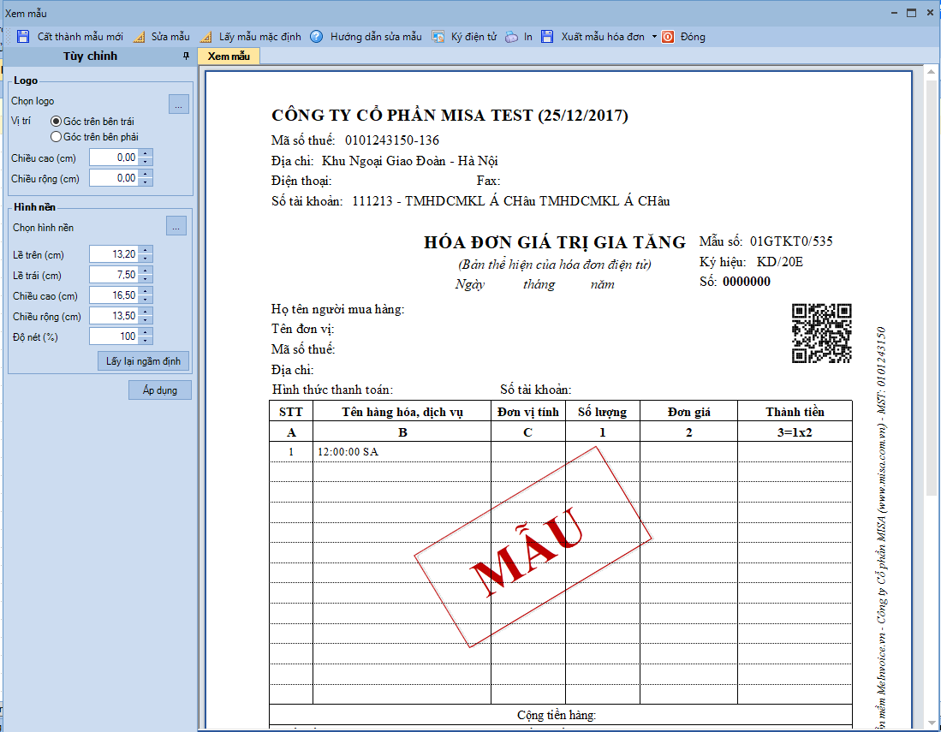The height and width of the screenshot is (732, 941).
Task: Click the 'Chọn logo' browse button
Action: pos(178,104)
